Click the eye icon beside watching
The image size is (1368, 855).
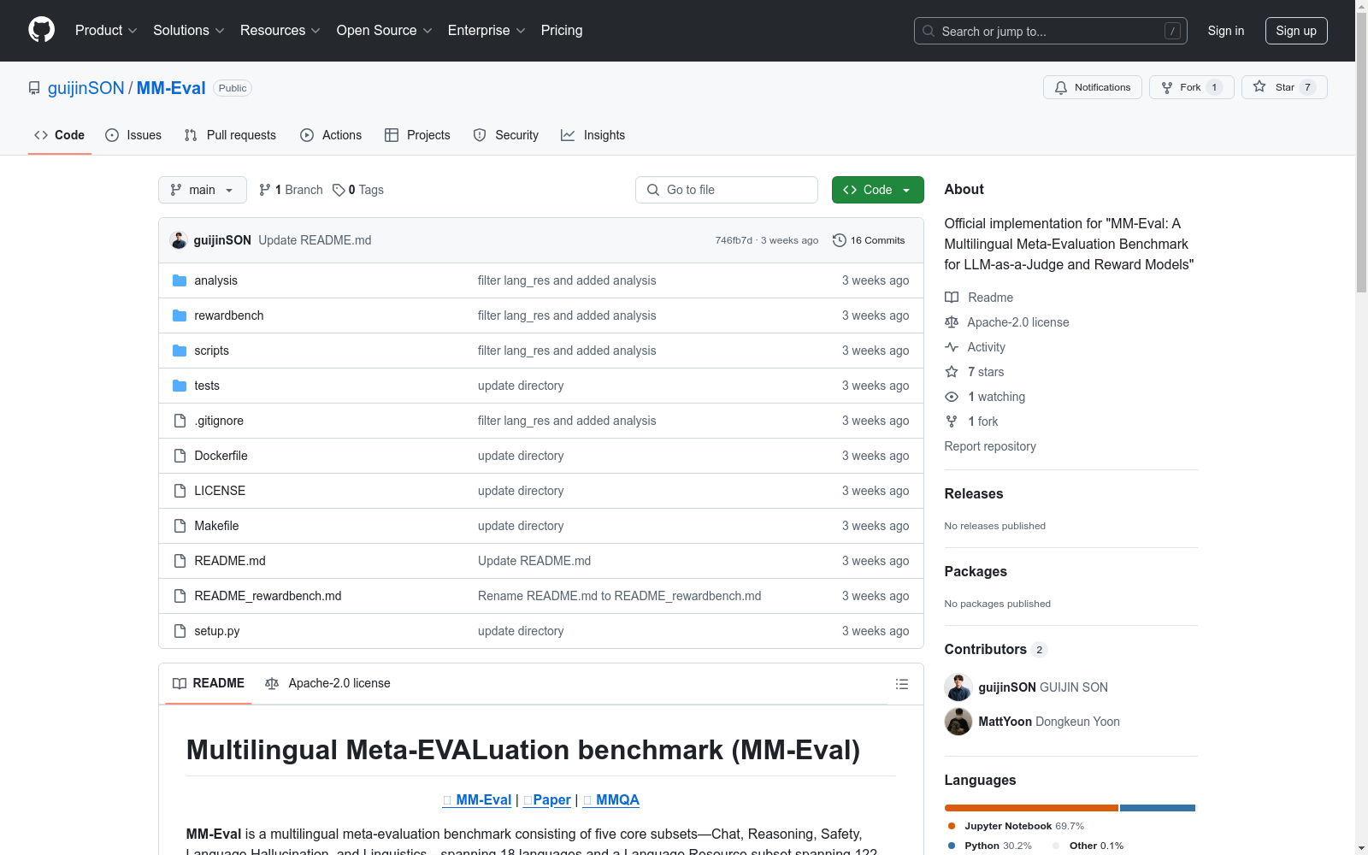pyautogui.click(x=952, y=397)
